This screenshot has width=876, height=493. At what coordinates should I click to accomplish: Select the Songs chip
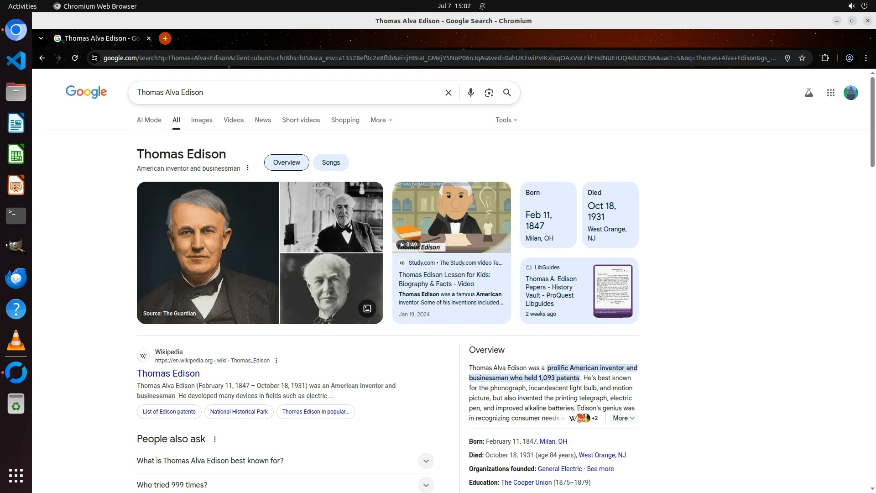[x=331, y=163]
